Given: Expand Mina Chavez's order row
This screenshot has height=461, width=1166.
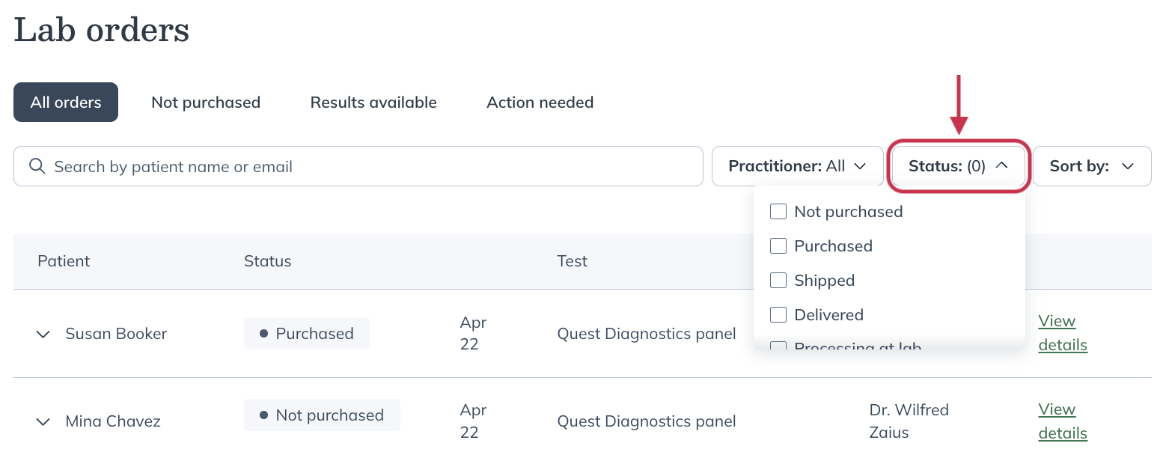Looking at the screenshot, I should (x=43, y=421).
